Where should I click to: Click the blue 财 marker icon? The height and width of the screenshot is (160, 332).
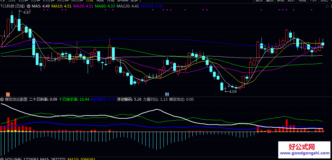[x=167, y=94]
